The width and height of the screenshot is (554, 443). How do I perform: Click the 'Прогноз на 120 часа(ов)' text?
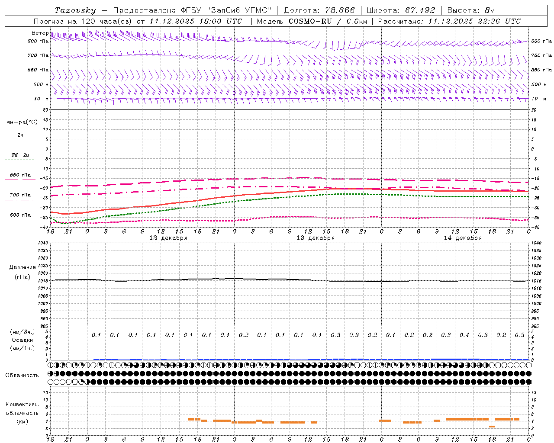pos(83,21)
